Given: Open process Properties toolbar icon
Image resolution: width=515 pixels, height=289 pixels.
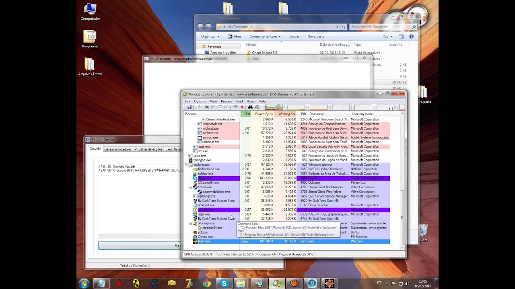Looking at the screenshot, I should point(235,107).
